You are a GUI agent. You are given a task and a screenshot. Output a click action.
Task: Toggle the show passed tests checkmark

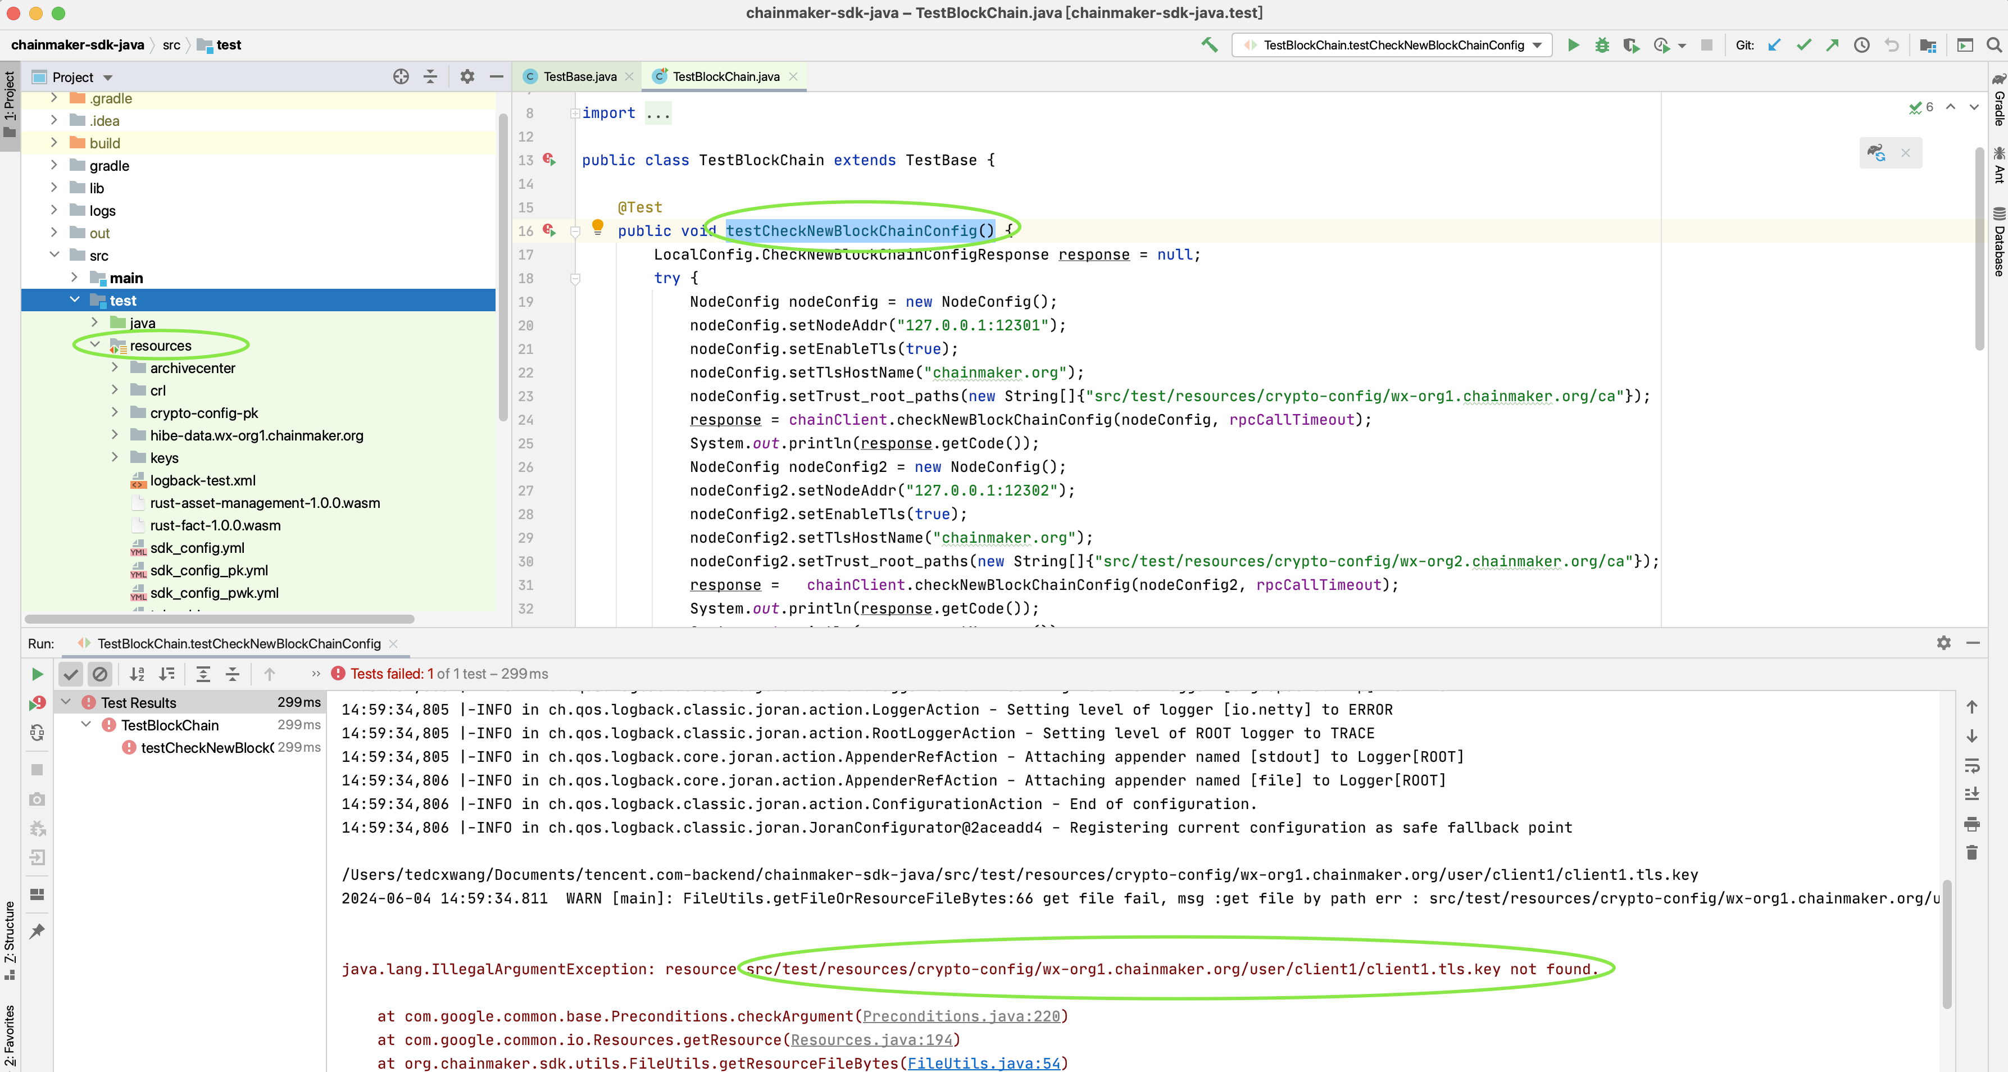[70, 674]
